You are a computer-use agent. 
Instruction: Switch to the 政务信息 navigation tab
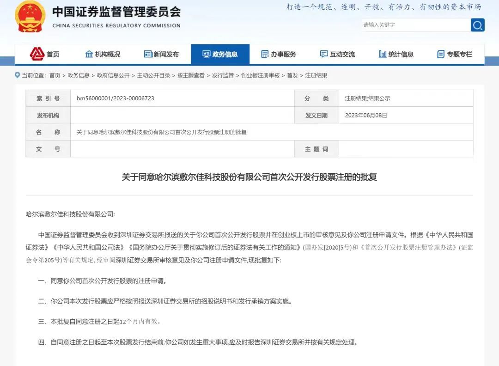point(225,54)
